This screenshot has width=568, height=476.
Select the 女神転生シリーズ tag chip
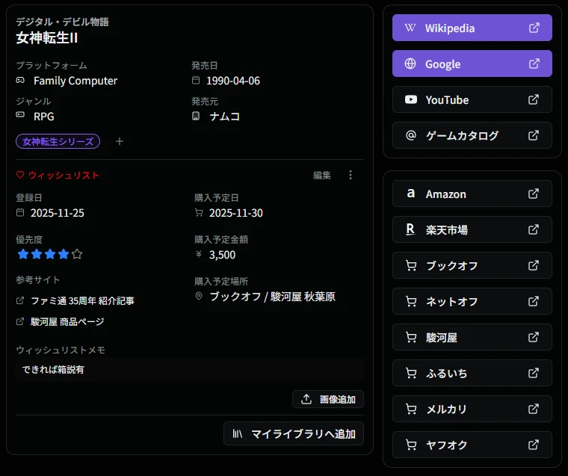[58, 141]
